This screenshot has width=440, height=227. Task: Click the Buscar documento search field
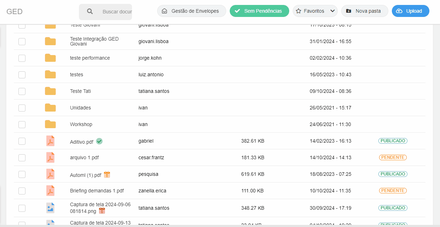[117, 12]
